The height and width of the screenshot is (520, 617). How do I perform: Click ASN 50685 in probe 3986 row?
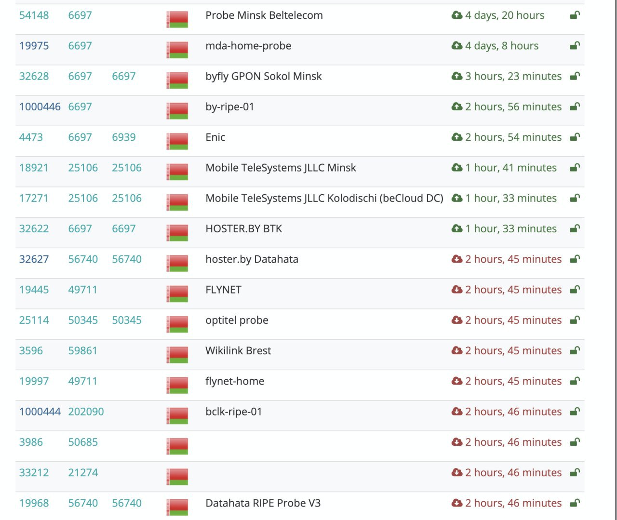click(83, 442)
